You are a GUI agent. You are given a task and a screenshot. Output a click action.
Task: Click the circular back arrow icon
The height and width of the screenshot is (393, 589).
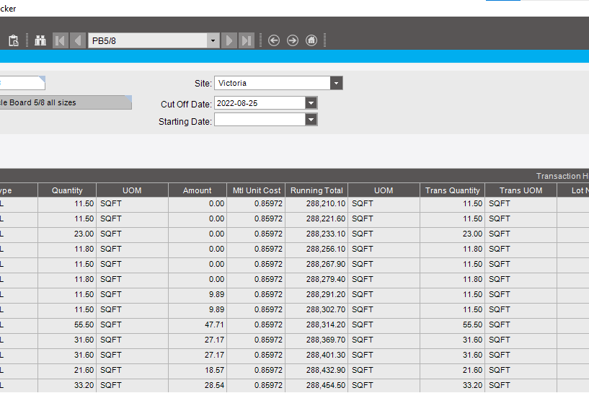tap(274, 40)
